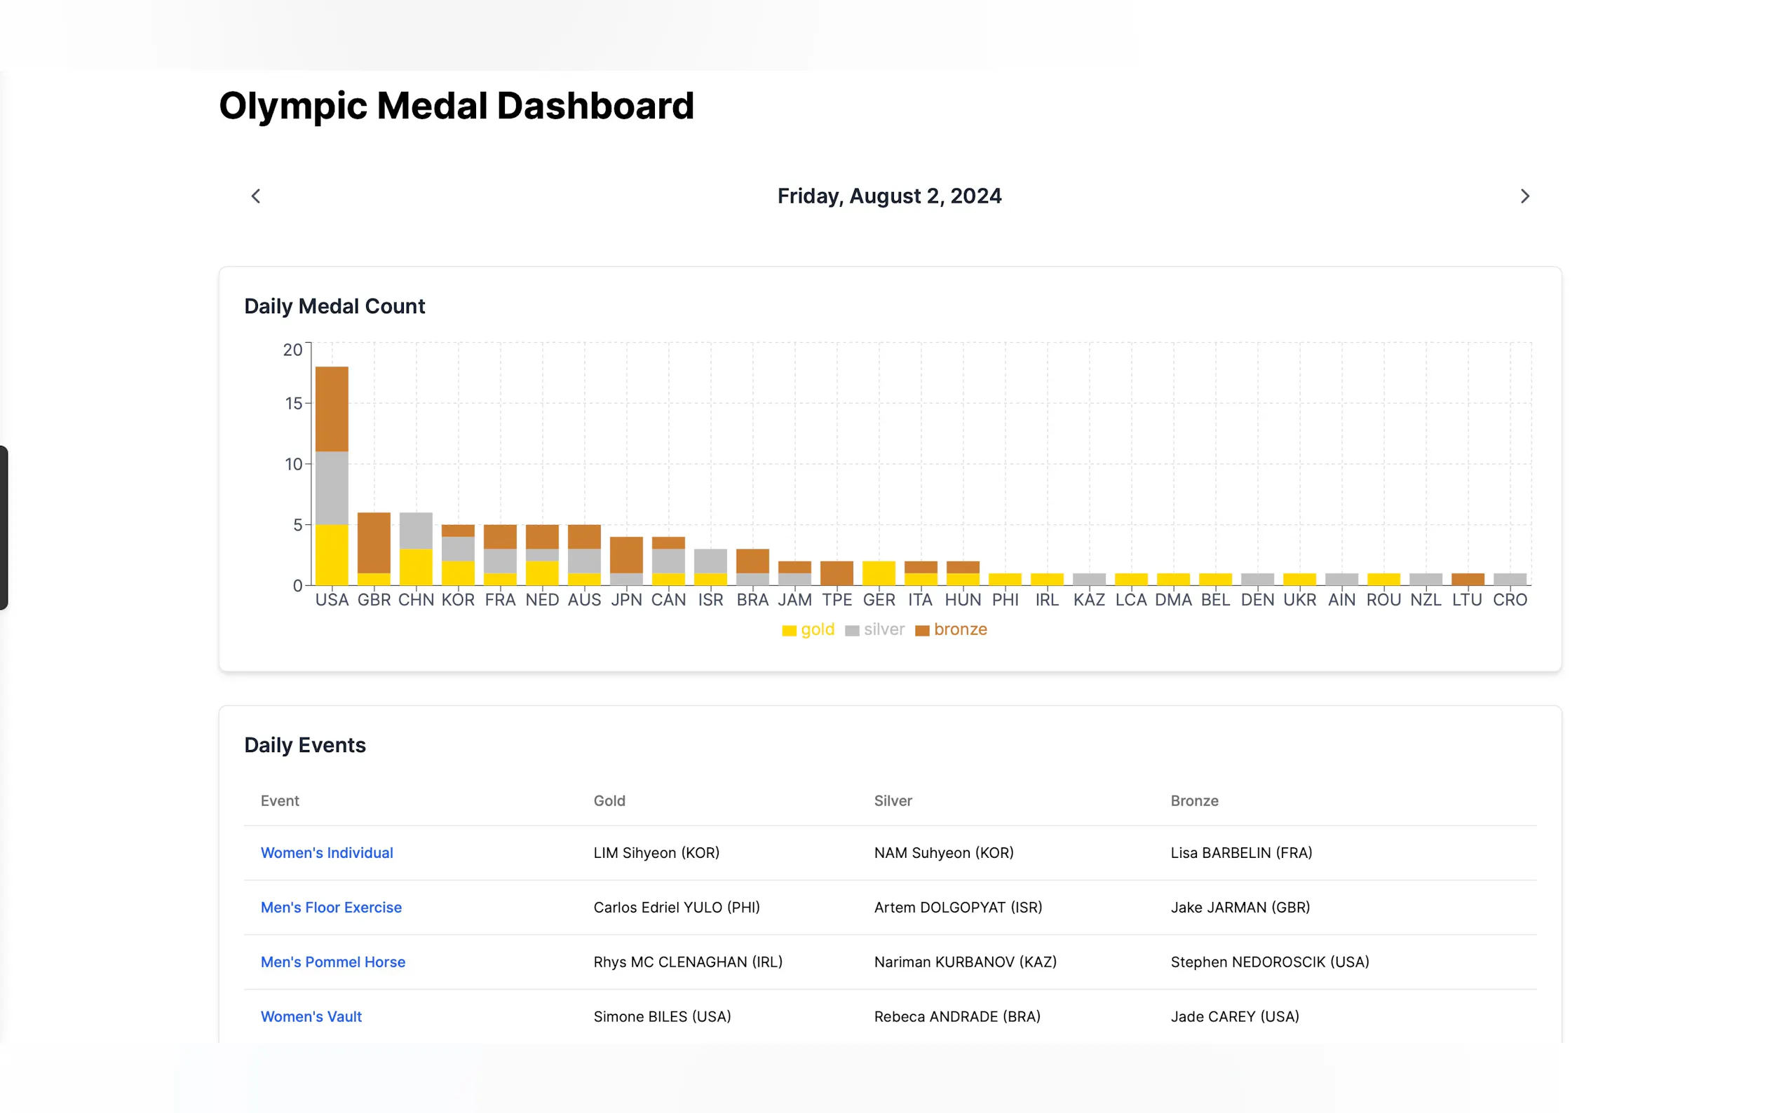1781x1113 pixels.
Task: Click the GER gold bar
Action: (x=879, y=573)
